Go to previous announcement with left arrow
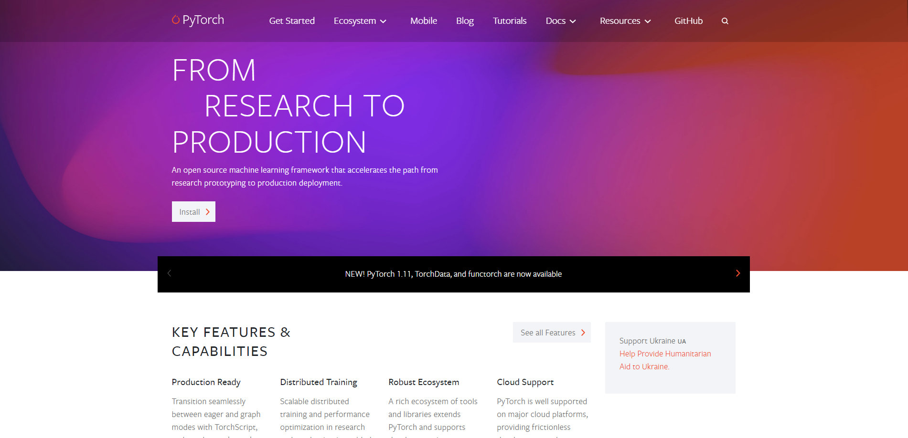The image size is (908, 438). click(x=169, y=273)
